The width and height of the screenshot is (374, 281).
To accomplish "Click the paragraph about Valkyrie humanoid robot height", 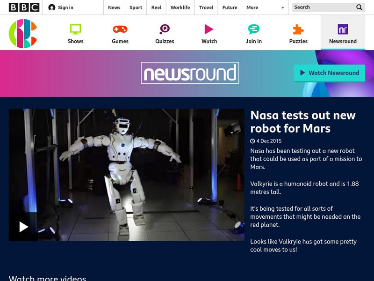I will 304,188.
